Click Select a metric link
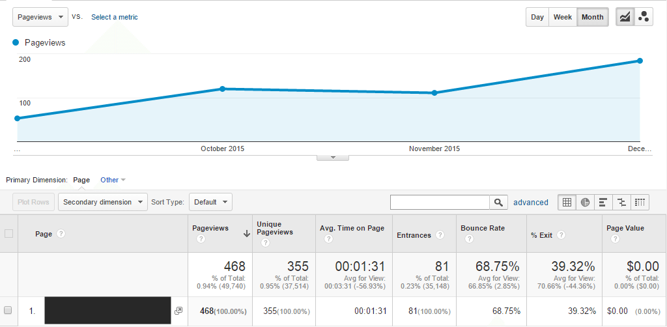Viewport: 667px width, 327px height. (114, 17)
